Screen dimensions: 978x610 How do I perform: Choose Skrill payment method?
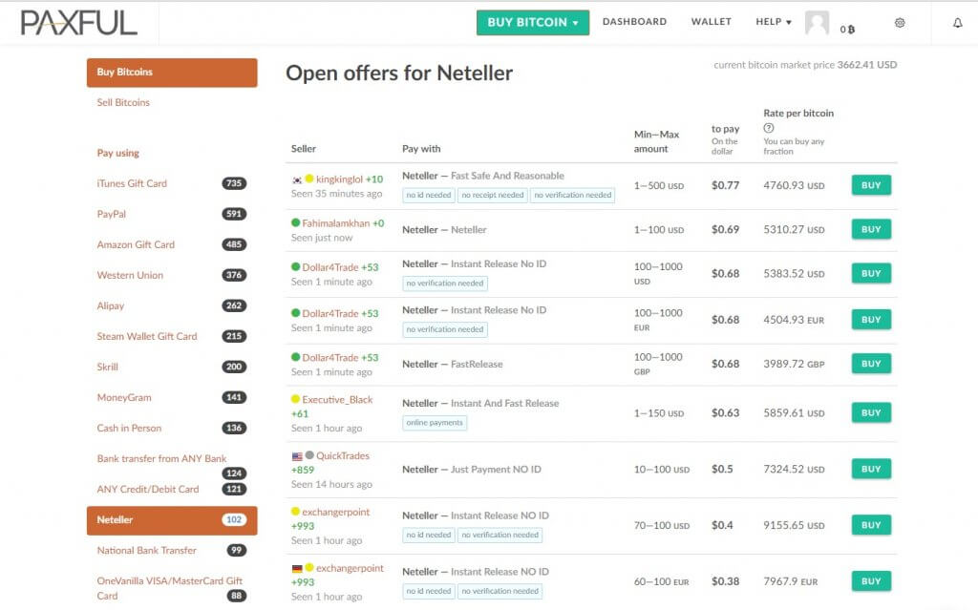pyautogui.click(x=107, y=367)
